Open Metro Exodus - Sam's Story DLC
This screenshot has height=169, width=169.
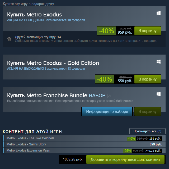[x=26, y=144]
